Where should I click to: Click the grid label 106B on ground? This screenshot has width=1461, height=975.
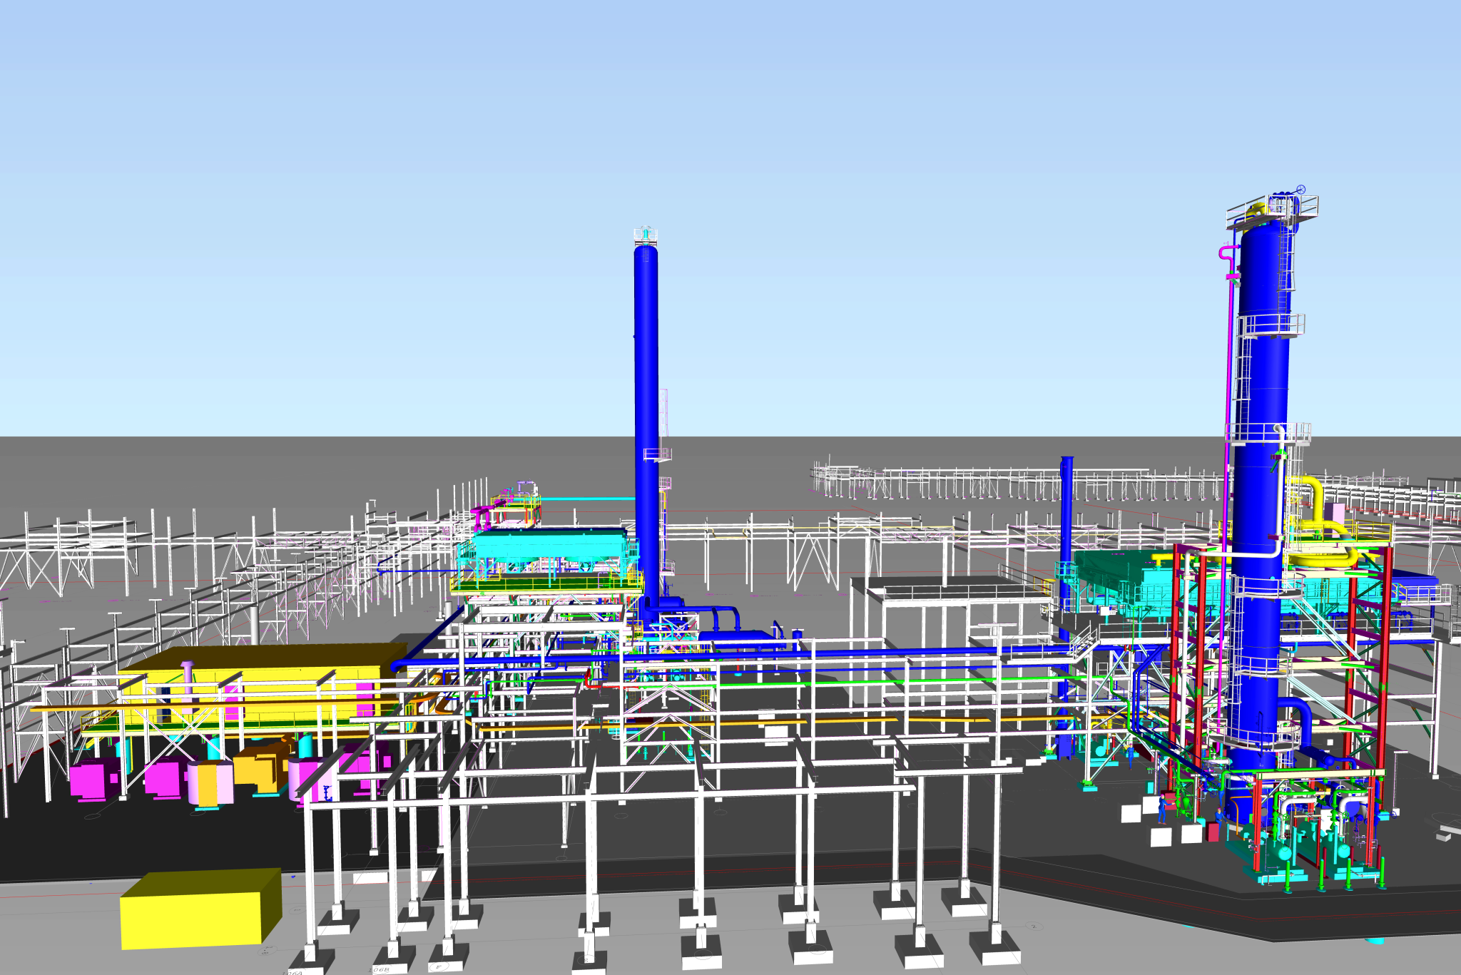[x=380, y=969]
